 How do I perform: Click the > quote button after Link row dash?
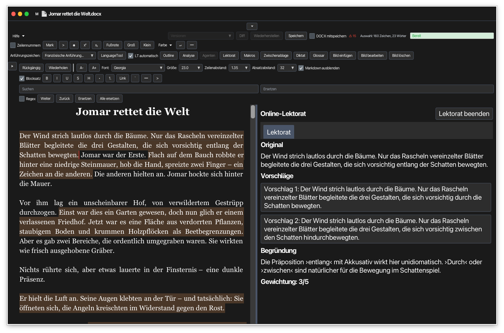pos(158,78)
